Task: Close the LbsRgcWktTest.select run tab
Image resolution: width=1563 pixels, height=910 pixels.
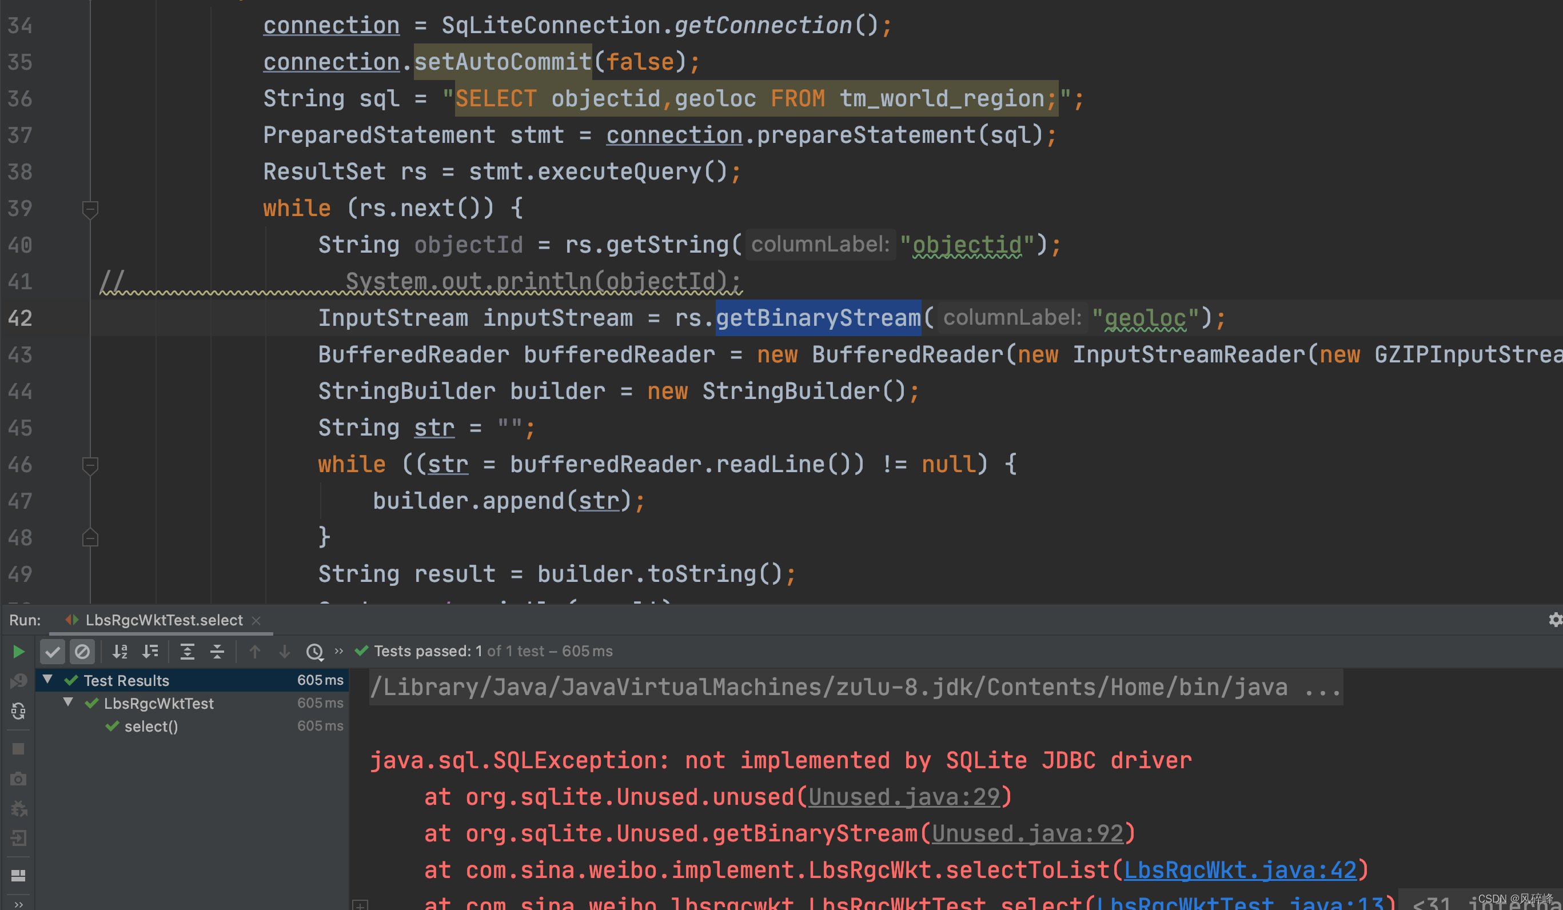Action: pyautogui.click(x=256, y=620)
